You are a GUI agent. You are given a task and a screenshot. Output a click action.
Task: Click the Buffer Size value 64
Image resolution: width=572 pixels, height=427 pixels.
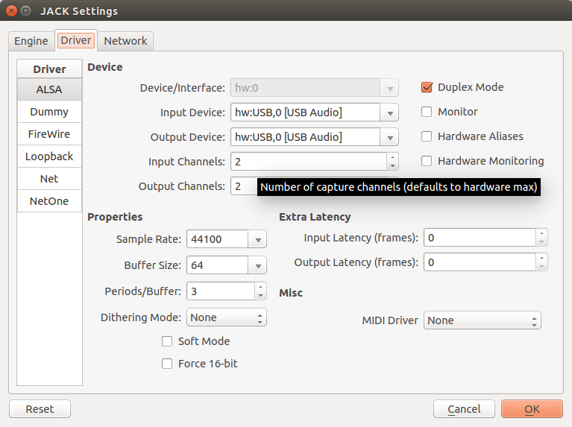[x=218, y=265]
